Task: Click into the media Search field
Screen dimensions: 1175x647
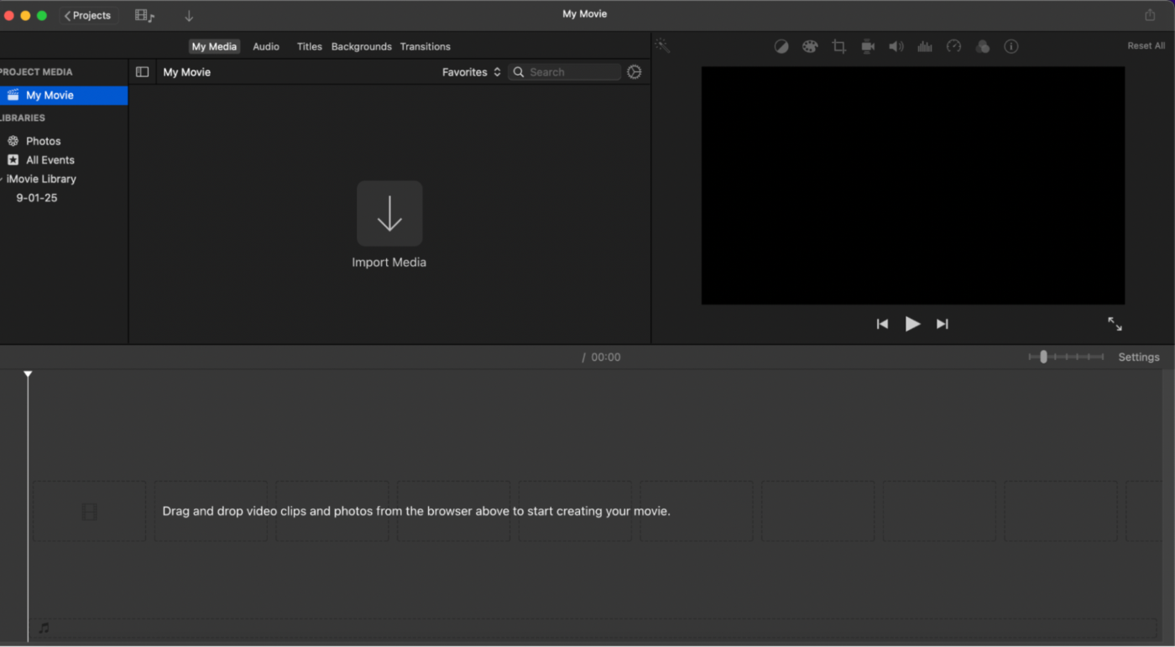Action: point(565,72)
